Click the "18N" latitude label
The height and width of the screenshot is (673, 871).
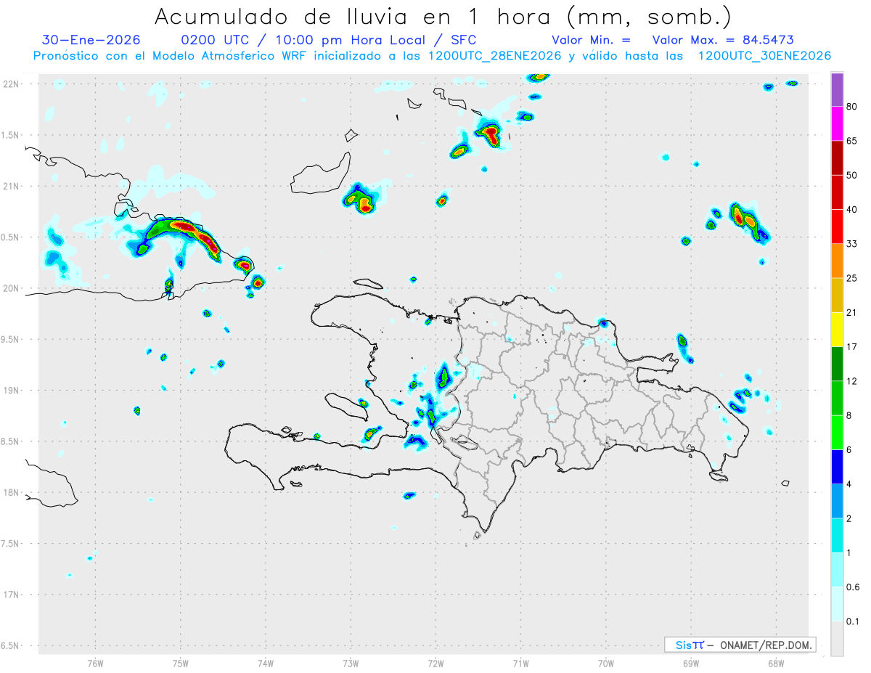[11, 492]
